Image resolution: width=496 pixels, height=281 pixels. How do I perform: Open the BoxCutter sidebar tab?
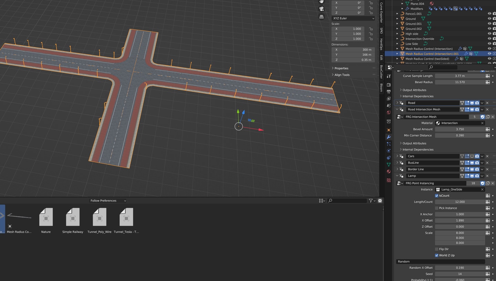[381, 72]
